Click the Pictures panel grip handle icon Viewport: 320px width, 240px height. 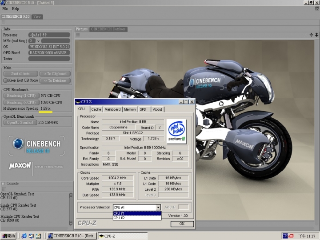[x=78, y=35]
